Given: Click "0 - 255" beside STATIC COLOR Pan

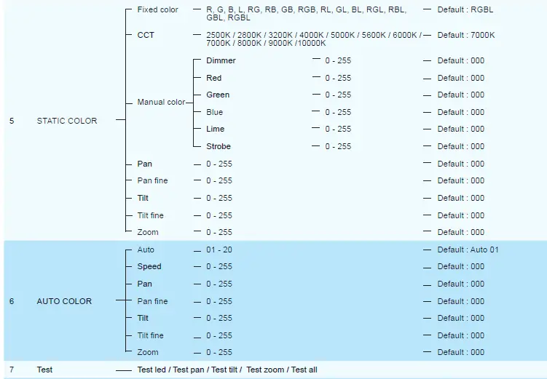Looking at the screenshot, I should 219,164.
